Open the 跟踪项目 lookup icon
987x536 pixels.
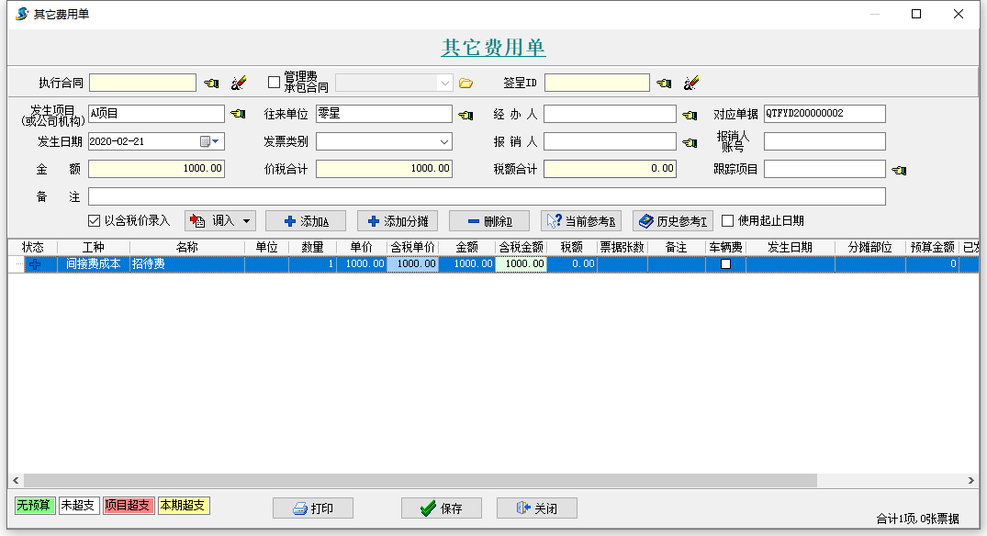coord(898,169)
